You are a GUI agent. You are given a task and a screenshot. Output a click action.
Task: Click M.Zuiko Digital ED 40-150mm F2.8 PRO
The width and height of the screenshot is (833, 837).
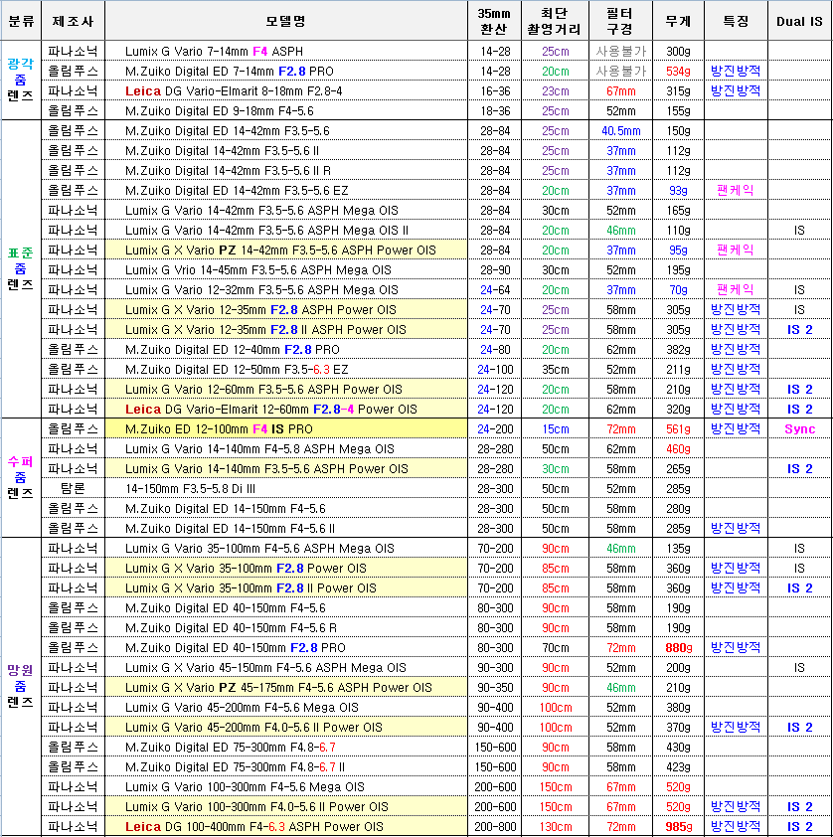[236, 647]
